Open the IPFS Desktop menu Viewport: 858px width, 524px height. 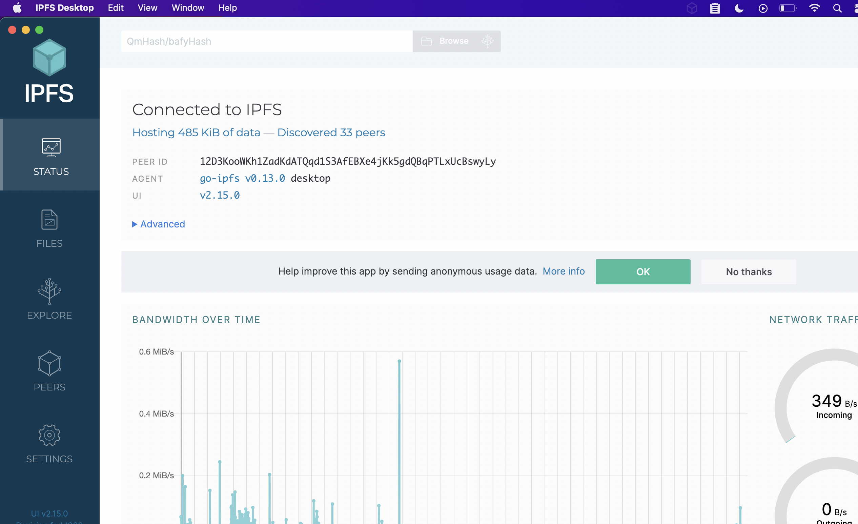tap(64, 8)
